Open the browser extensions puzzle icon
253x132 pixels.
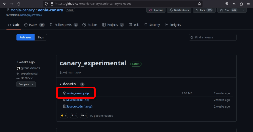click(x=241, y=4)
